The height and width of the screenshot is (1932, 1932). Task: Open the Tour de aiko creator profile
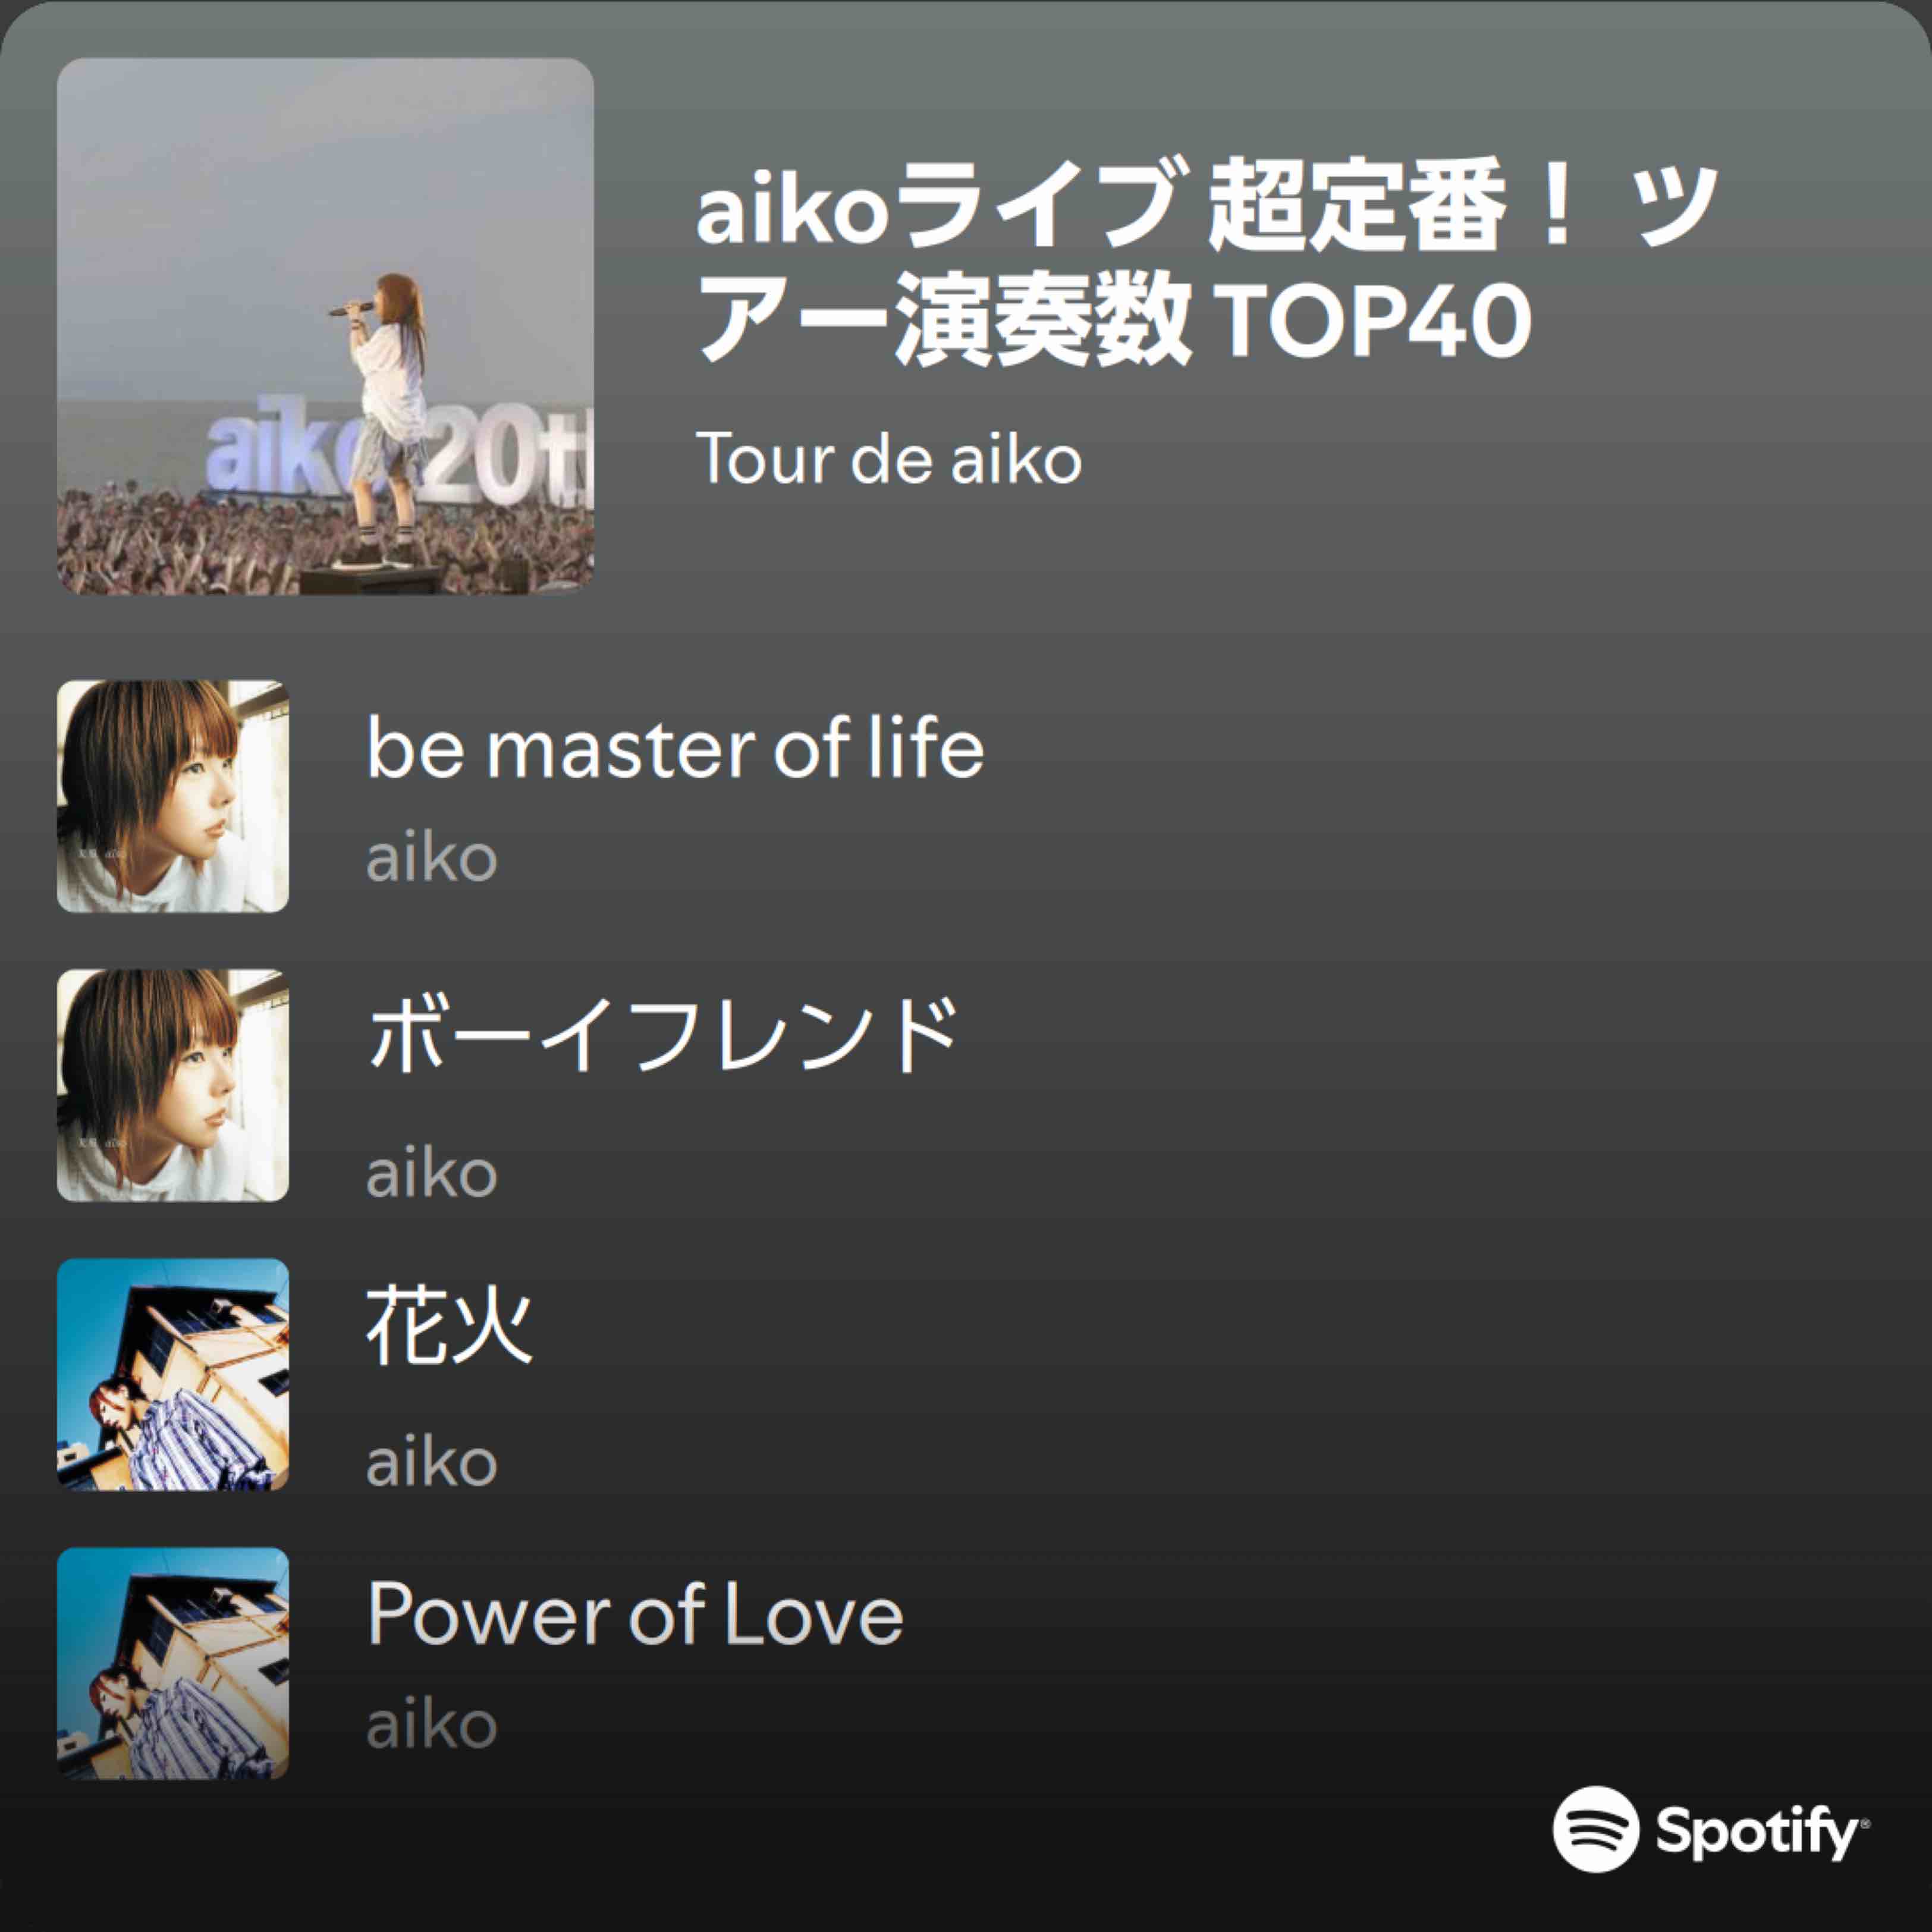tap(889, 460)
